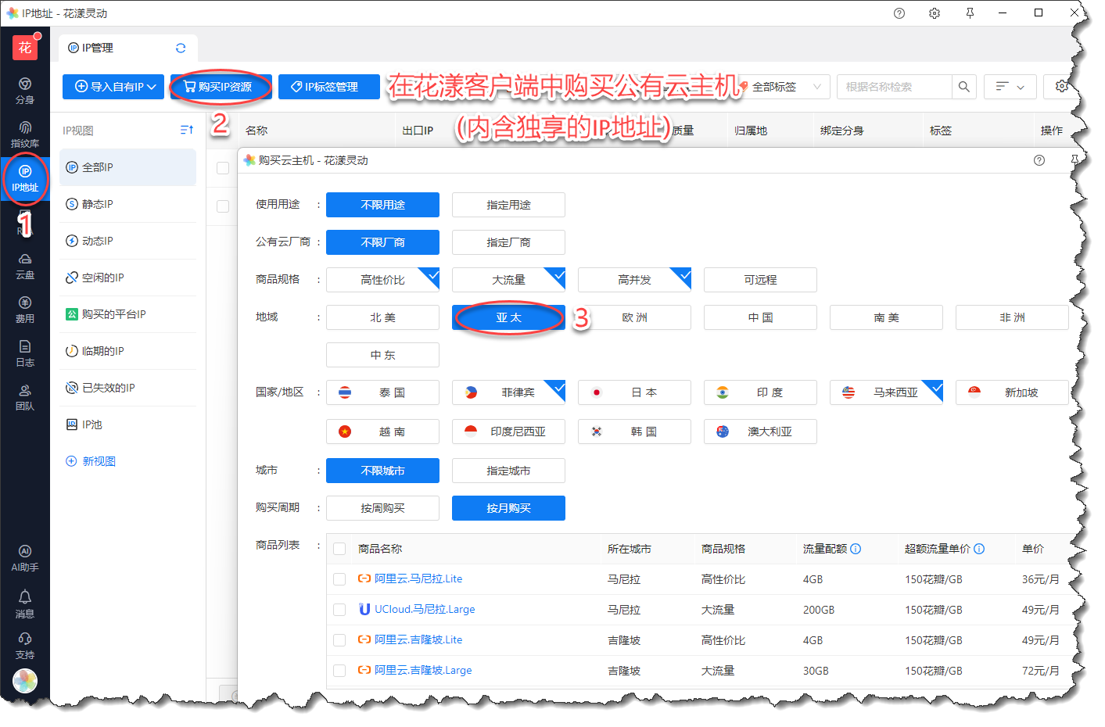Screen dimensions: 1105x727
Task: Toggle the 高并发 spec option
Action: click(634, 280)
